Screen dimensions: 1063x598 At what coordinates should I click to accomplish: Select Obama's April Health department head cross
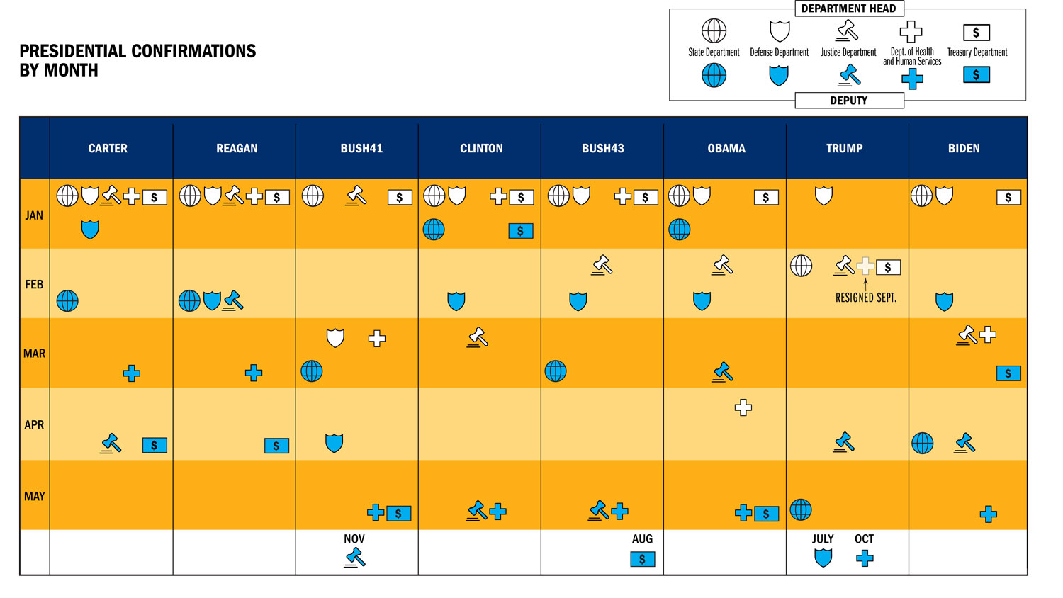click(x=743, y=407)
